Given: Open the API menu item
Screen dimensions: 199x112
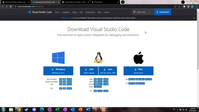Looking at the screenshot, I should coord(81,12).
